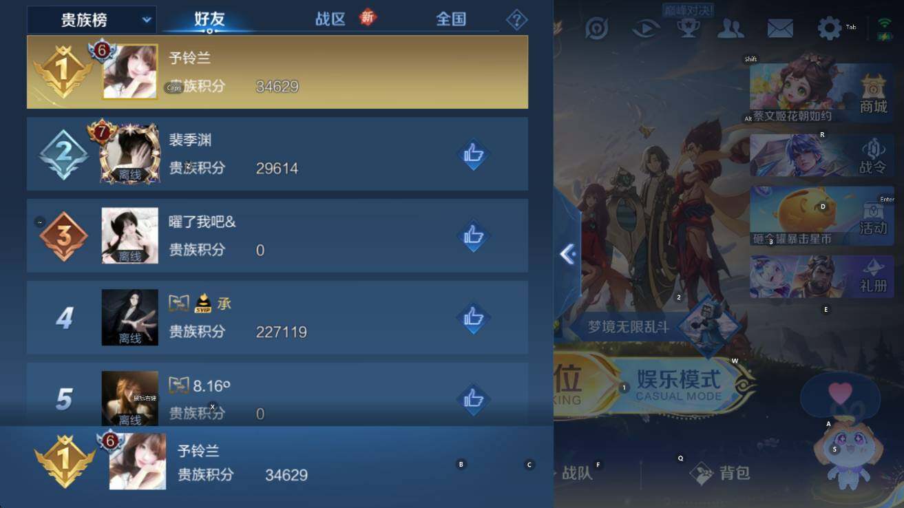Viewport: 904px width, 508px height.
Task: Open the trophy icon in top bar
Action: (688, 28)
